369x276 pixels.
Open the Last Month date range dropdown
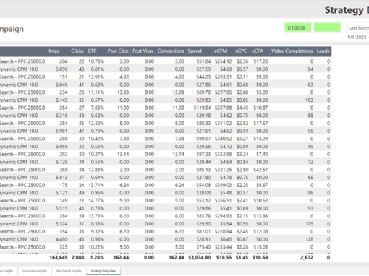(x=357, y=28)
